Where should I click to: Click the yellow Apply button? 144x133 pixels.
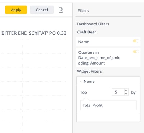pos(16,10)
